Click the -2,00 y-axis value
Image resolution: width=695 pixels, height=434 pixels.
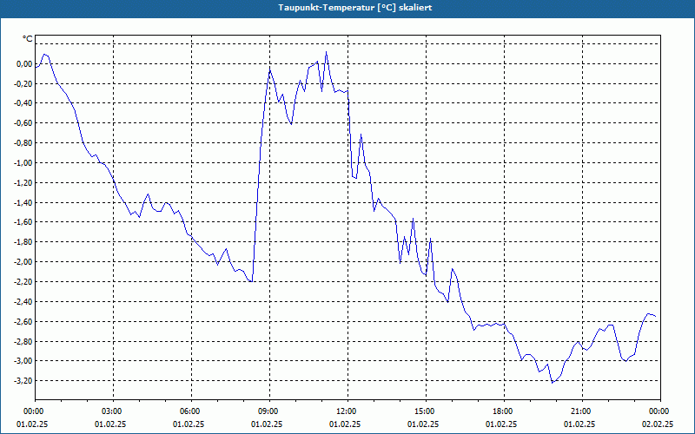(x=23, y=262)
